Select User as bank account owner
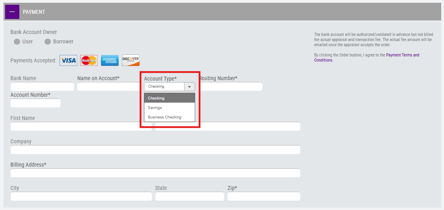The height and width of the screenshot is (210, 444). (x=17, y=42)
